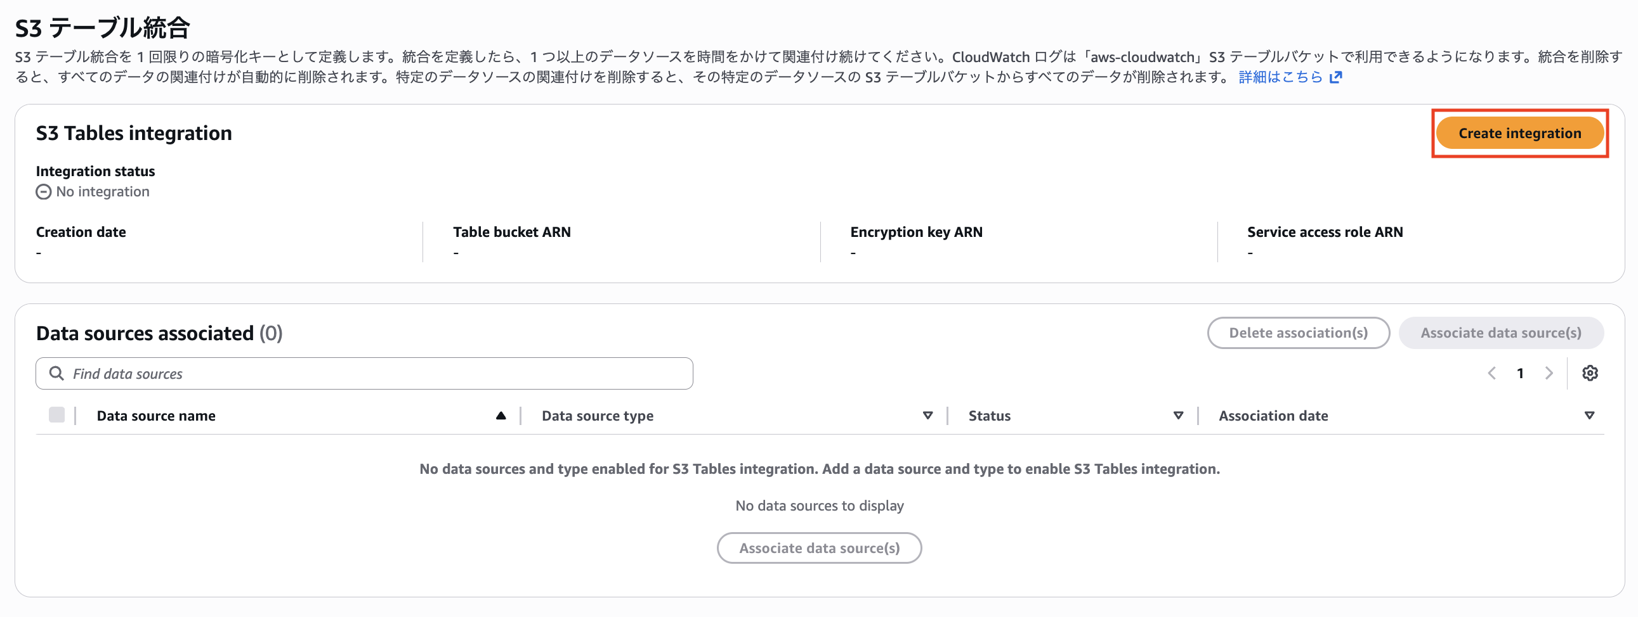1638x617 pixels.
Task: Go to the previous page chevron
Action: (1491, 373)
